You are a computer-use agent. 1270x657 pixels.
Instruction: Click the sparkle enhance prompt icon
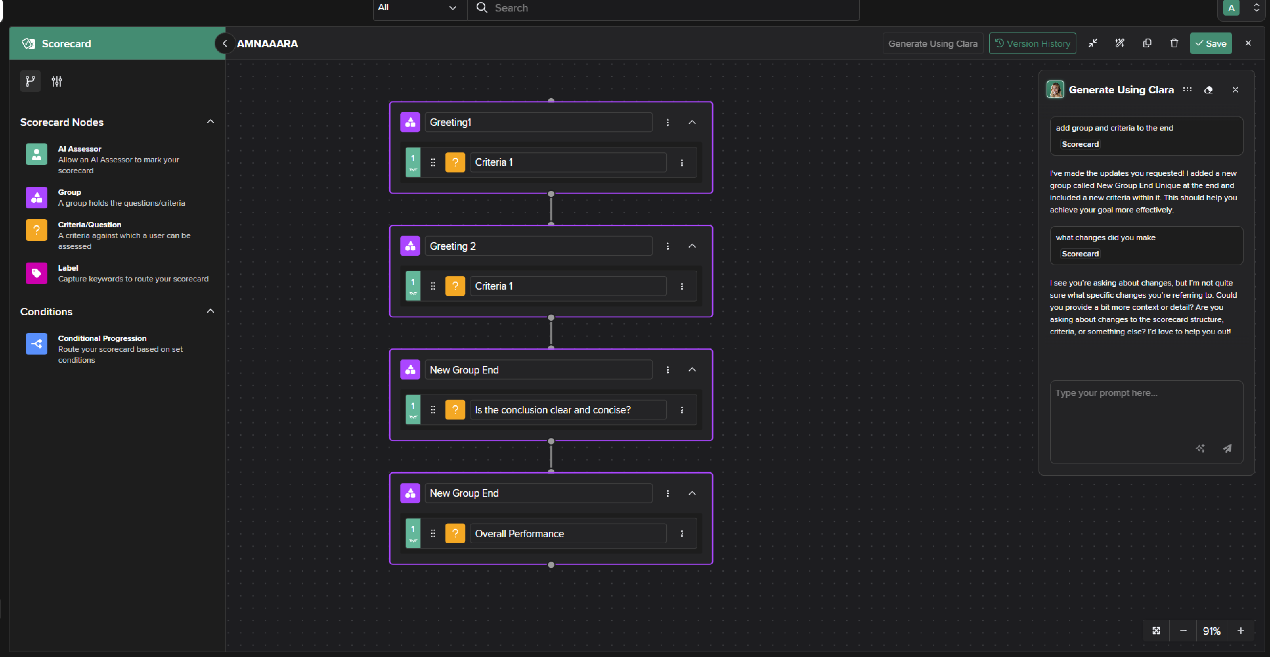point(1201,448)
